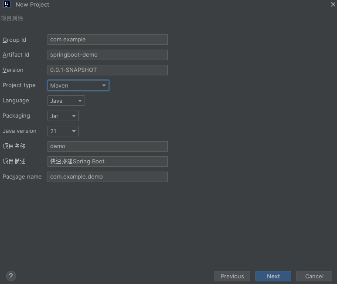Click the Previous button
Screen dimensions: 337x284
point(232,276)
